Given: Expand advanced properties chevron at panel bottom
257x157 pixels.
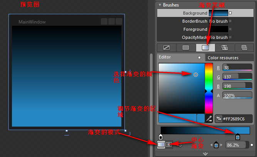Looking at the screenshot, I should tap(205, 154).
